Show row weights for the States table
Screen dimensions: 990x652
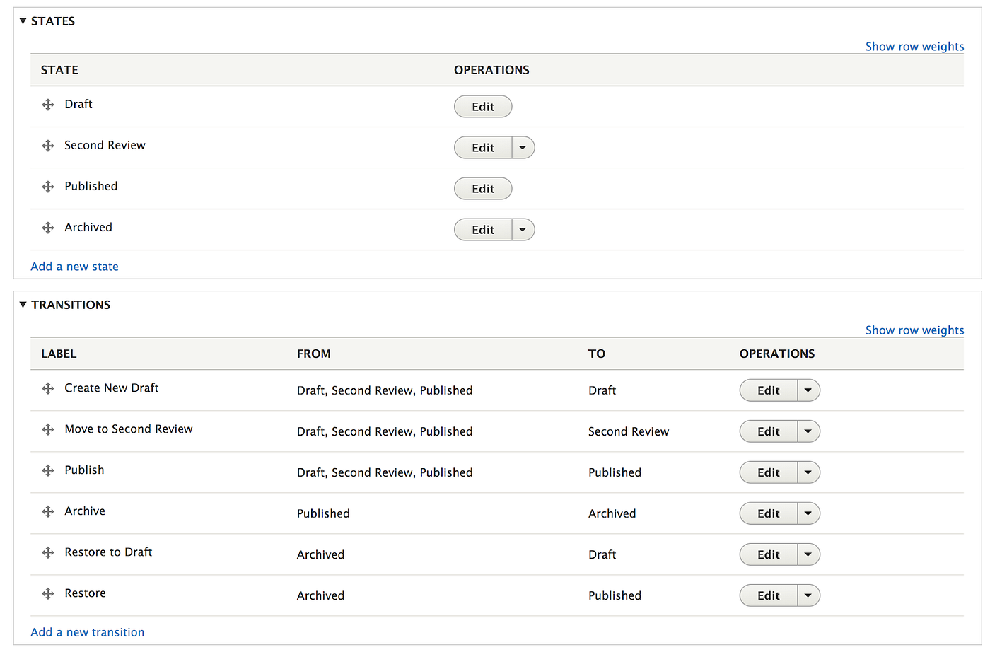[914, 47]
